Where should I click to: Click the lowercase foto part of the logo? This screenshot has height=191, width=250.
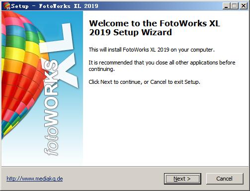click(x=51, y=140)
